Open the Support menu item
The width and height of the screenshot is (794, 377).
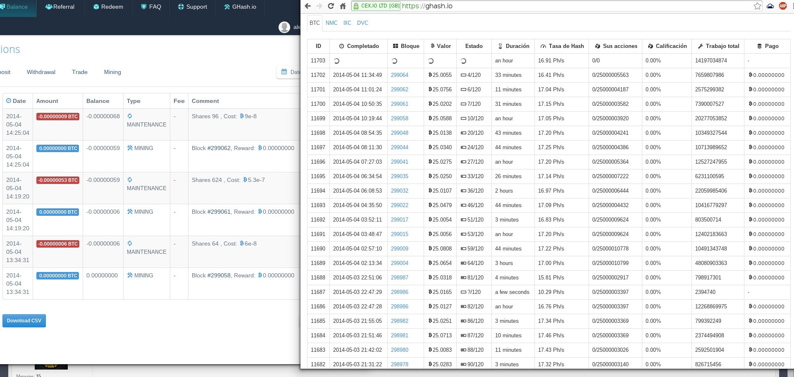[x=192, y=7]
